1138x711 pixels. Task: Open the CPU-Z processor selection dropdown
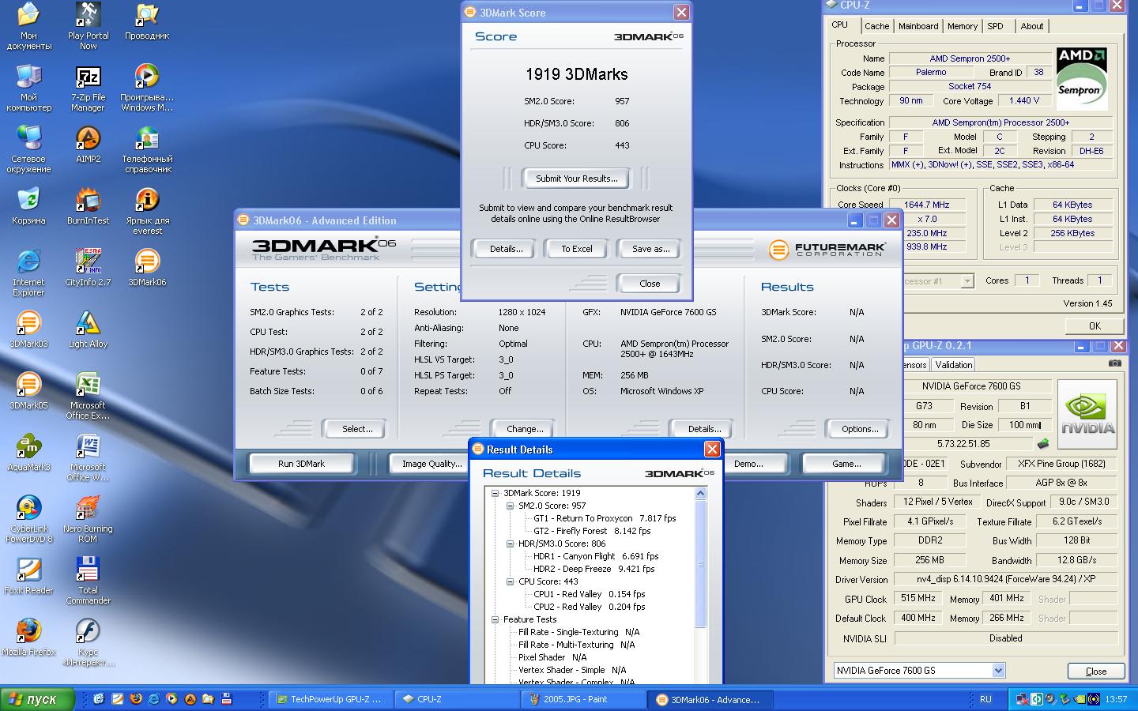point(967,281)
